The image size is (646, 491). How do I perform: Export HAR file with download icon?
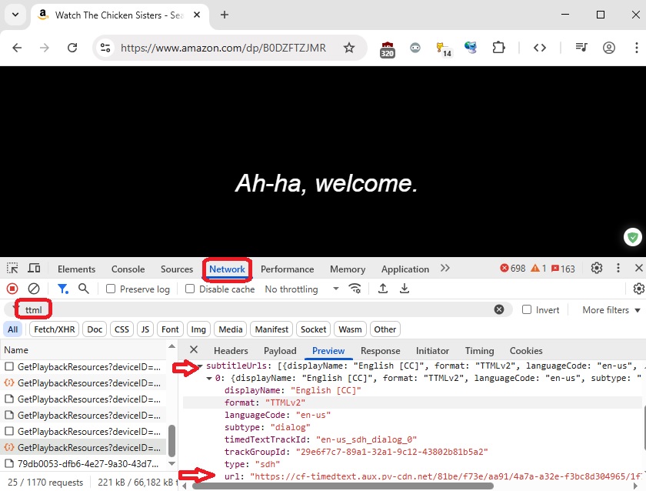coord(405,289)
